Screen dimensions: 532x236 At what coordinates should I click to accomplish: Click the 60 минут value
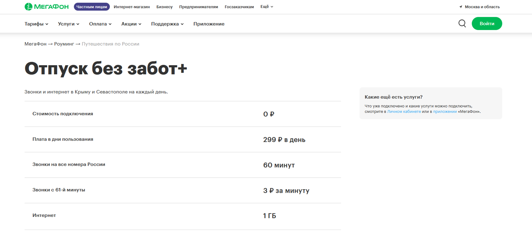(279, 165)
